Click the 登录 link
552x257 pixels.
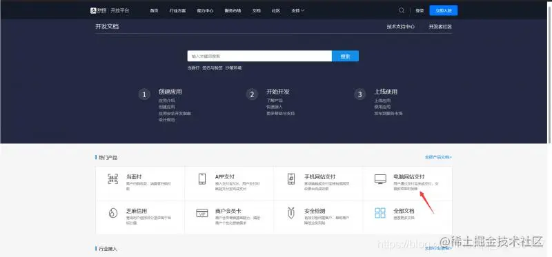tap(420, 10)
